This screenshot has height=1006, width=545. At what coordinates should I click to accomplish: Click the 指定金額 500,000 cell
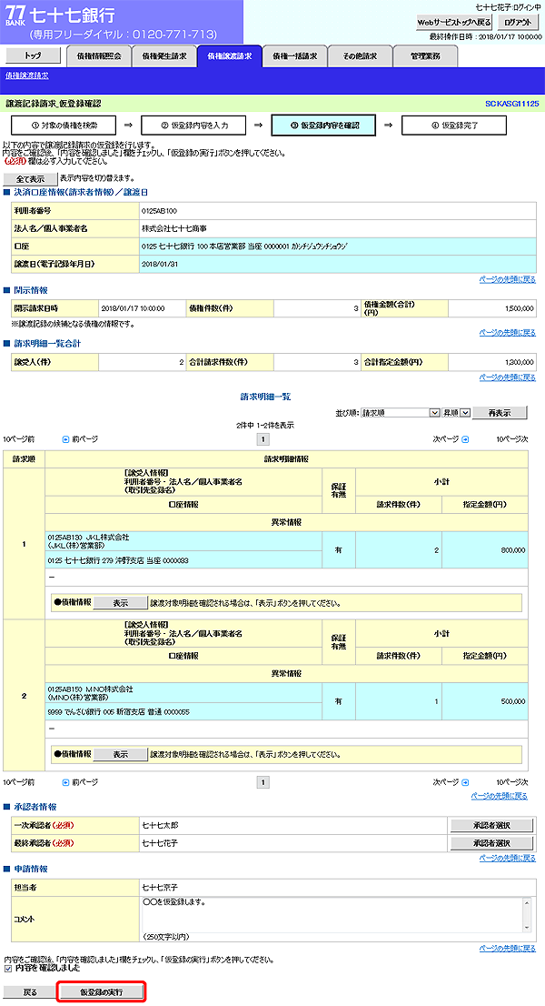(485, 702)
